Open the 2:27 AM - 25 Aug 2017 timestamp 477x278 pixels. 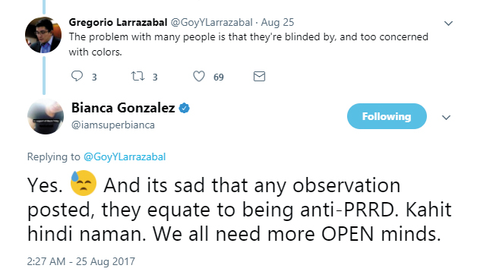coord(81,261)
